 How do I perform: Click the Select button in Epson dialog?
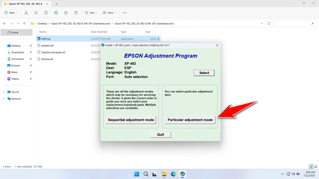[x=204, y=73]
